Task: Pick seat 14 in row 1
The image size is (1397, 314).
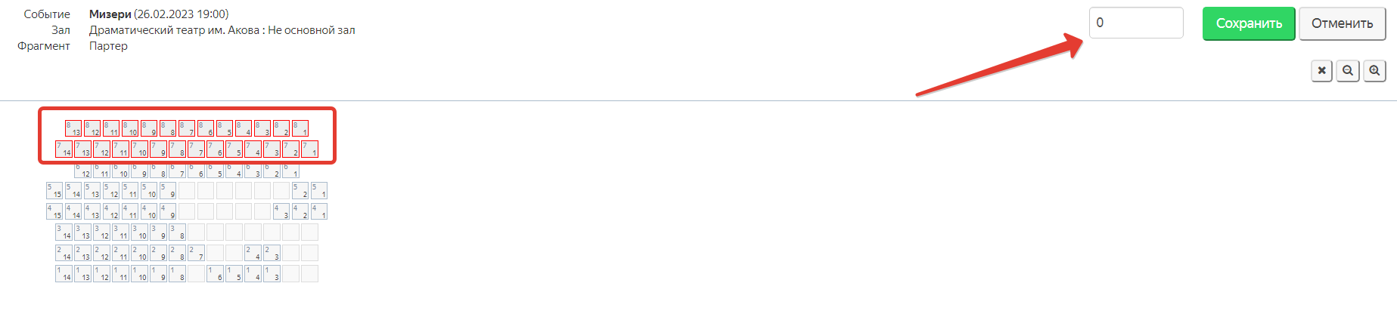Action: click(x=64, y=273)
